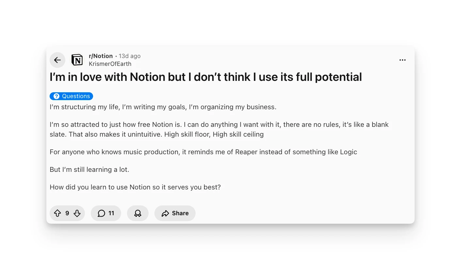Upvote the post

57,213
